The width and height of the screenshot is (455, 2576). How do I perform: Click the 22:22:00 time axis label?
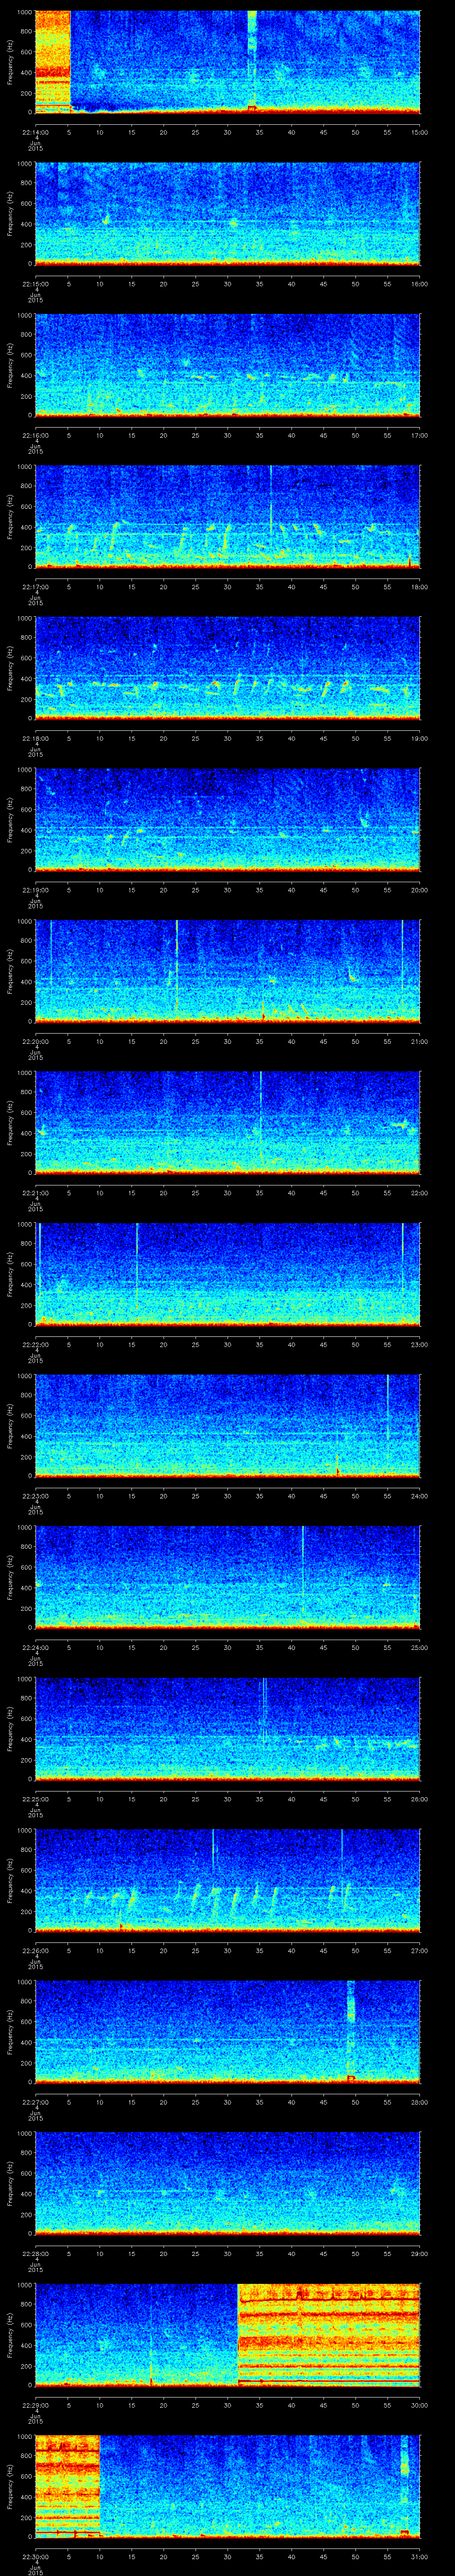pos(35,1344)
